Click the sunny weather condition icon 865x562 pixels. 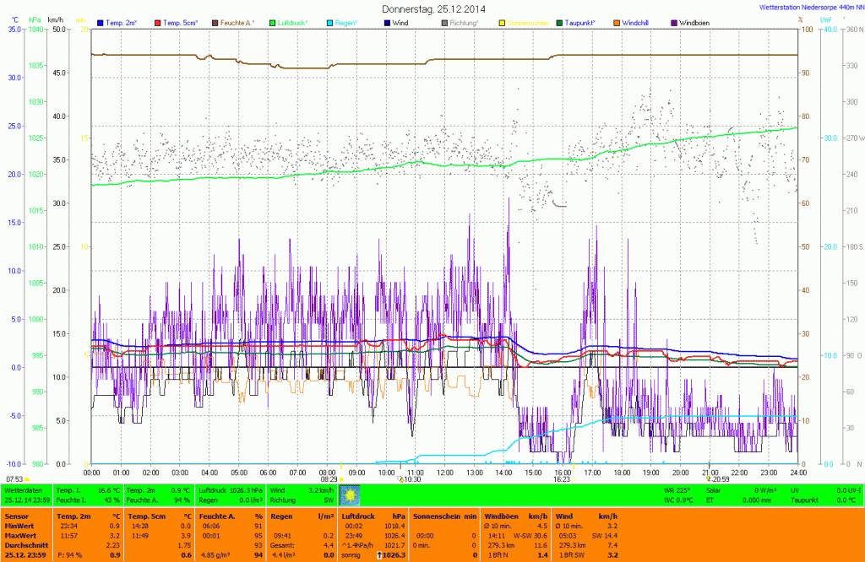coord(350,494)
